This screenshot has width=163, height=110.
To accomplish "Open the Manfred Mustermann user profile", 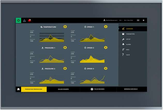I will [x=111, y=20].
